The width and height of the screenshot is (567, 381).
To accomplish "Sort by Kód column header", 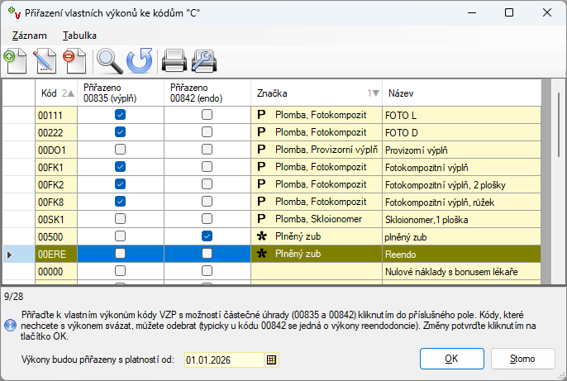I will click(x=55, y=93).
